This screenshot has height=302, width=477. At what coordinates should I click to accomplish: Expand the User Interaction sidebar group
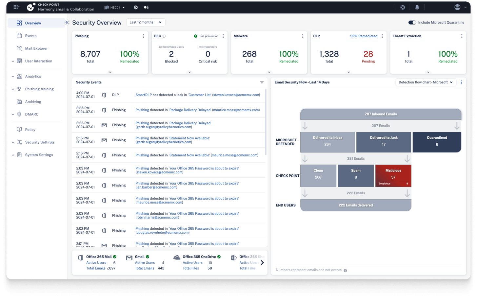(x=13, y=61)
